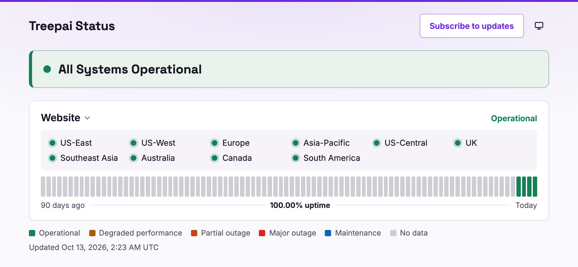The height and width of the screenshot is (267, 578).
Task: Expand the Website chevron
Action: pos(88,118)
